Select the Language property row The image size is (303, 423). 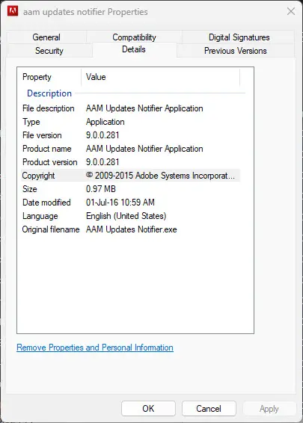pyautogui.click(x=130, y=216)
